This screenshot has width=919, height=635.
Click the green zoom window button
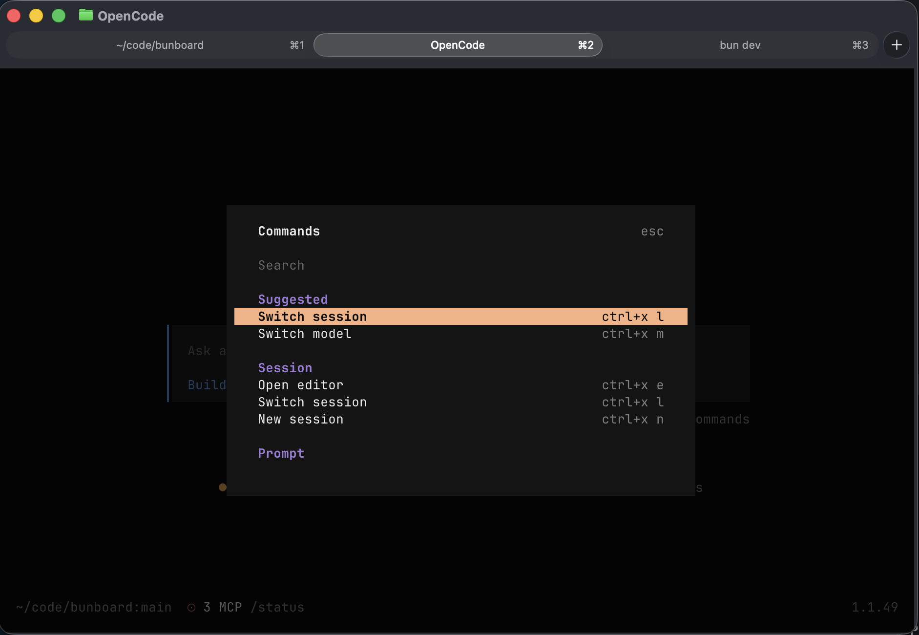[x=59, y=16]
